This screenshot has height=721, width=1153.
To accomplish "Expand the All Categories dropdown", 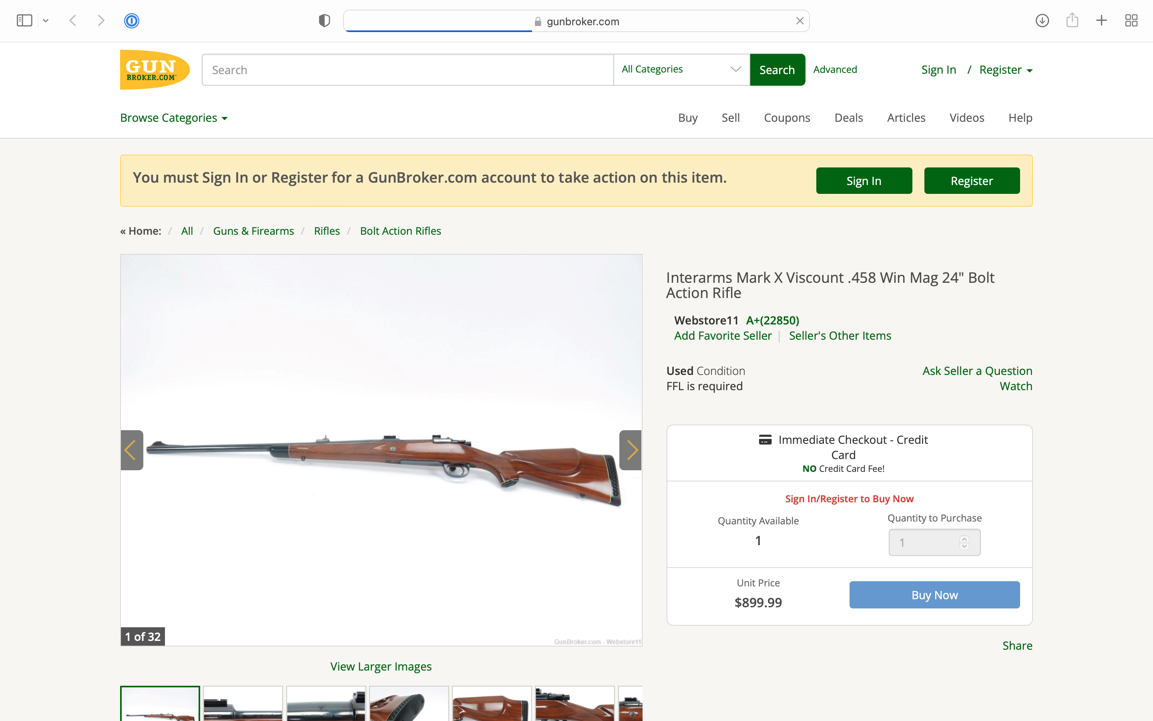I will [x=681, y=70].
